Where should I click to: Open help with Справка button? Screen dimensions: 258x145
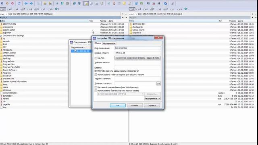[152, 106]
